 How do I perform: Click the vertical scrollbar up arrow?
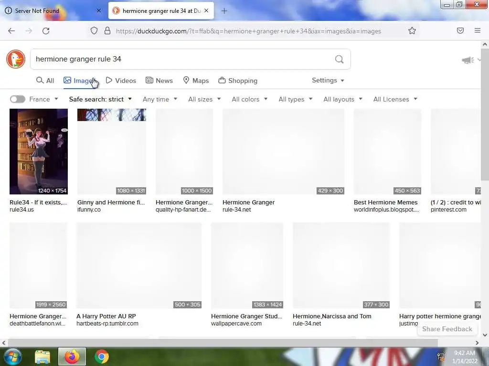485,44
